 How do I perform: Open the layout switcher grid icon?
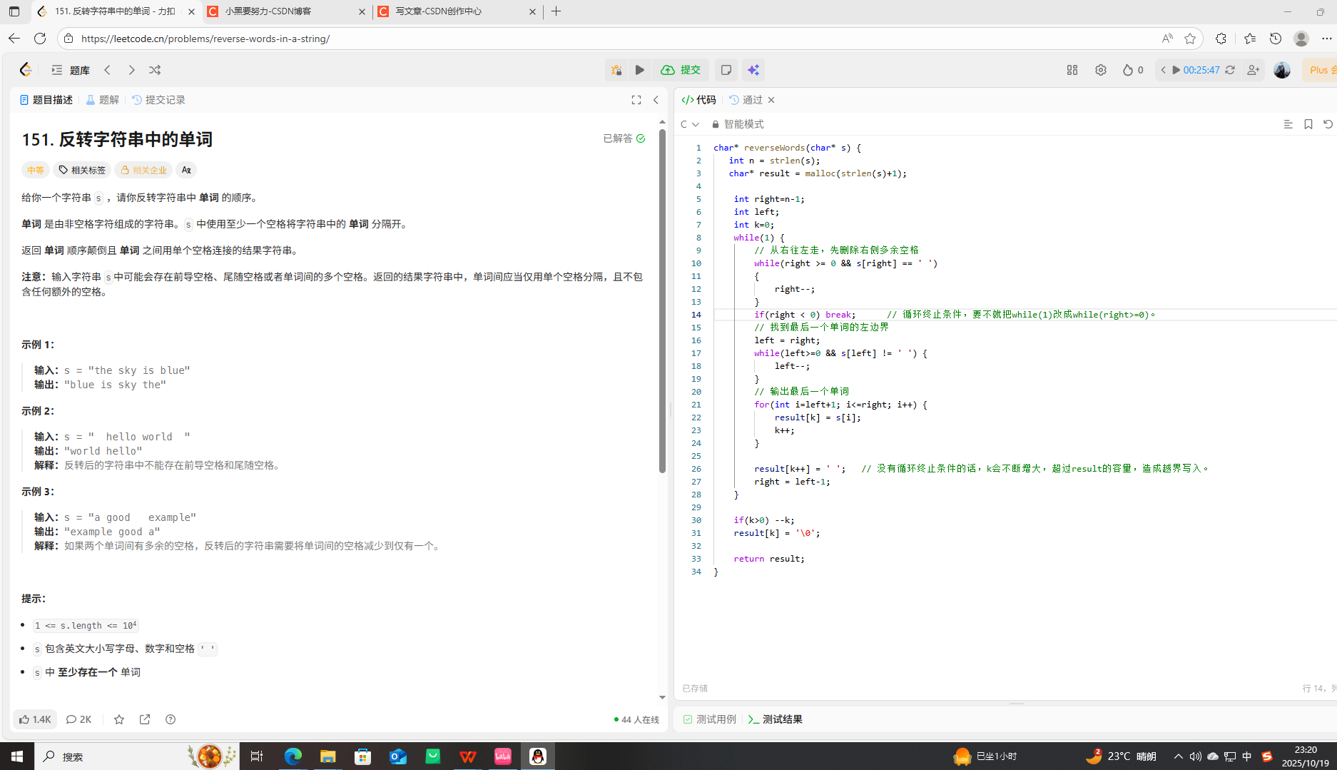pos(1072,69)
